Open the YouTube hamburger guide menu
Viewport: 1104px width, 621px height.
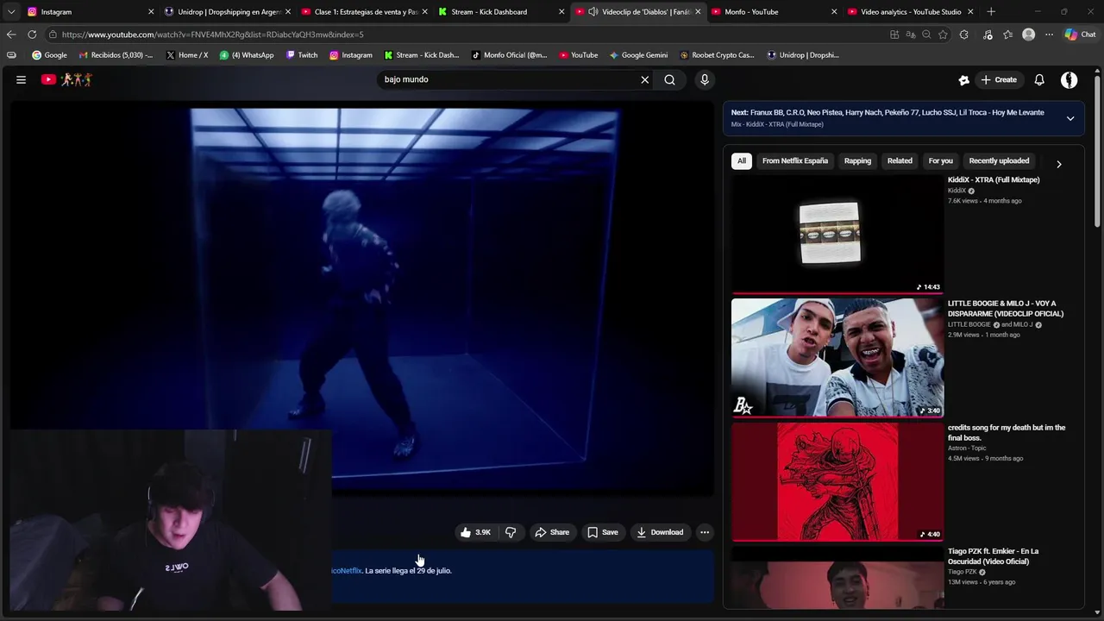pos(21,79)
